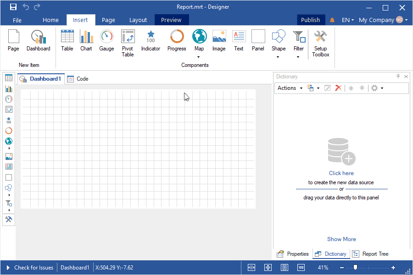Set page width zoom icon in status bar
413x275 pixels.
click(251, 268)
